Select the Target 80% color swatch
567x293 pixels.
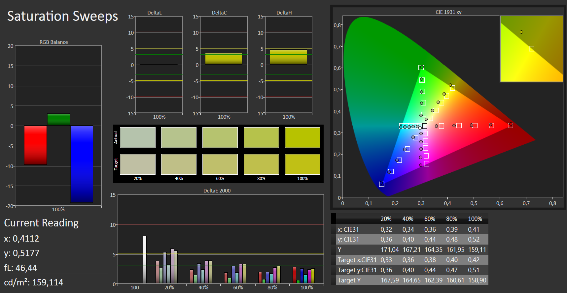point(261,164)
